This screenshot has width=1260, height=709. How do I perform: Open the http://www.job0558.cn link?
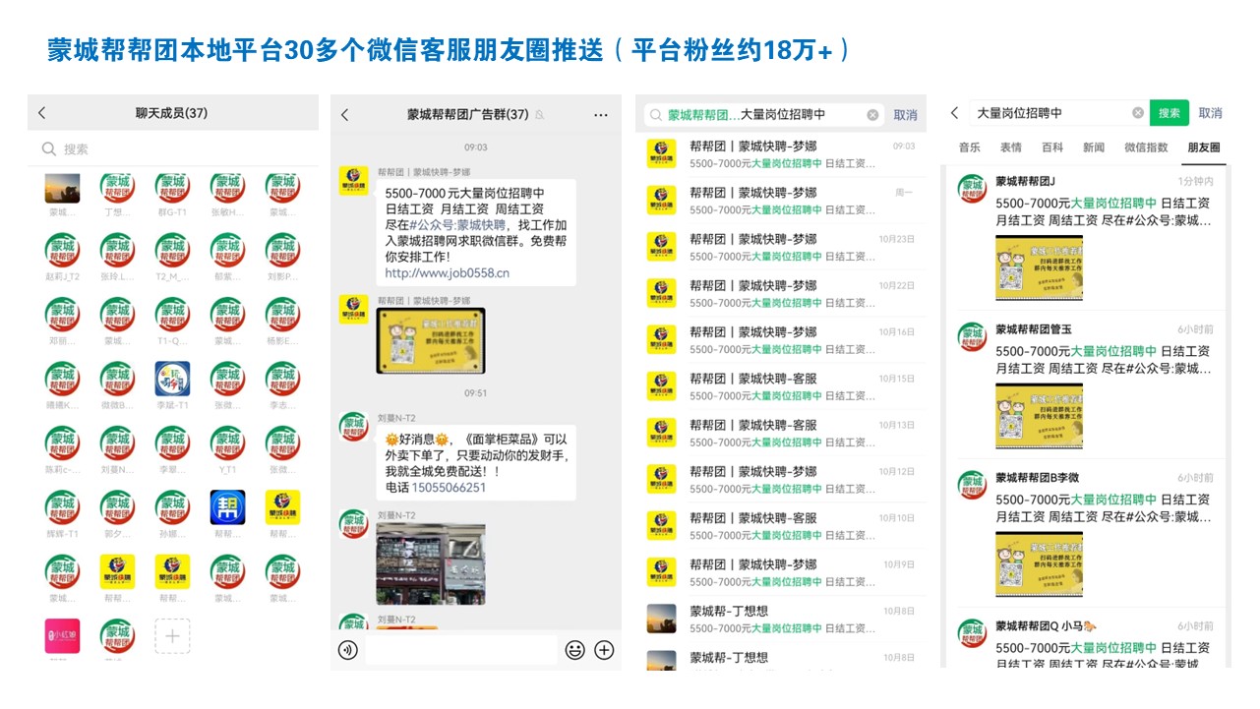[x=447, y=273]
